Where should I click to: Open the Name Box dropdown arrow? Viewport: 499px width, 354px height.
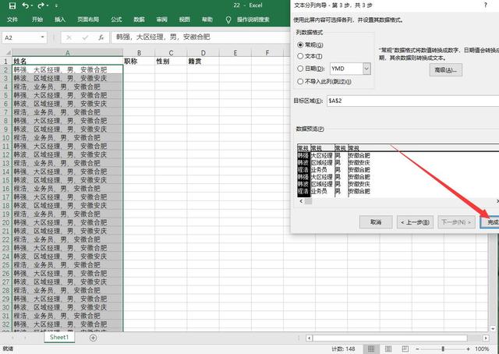click(43, 37)
